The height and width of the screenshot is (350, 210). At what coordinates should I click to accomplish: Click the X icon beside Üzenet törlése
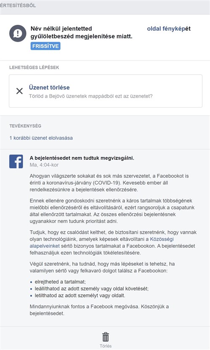[x=19, y=91]
